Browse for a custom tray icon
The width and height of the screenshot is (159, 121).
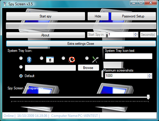pyautogui.click(x=88, y=68)
